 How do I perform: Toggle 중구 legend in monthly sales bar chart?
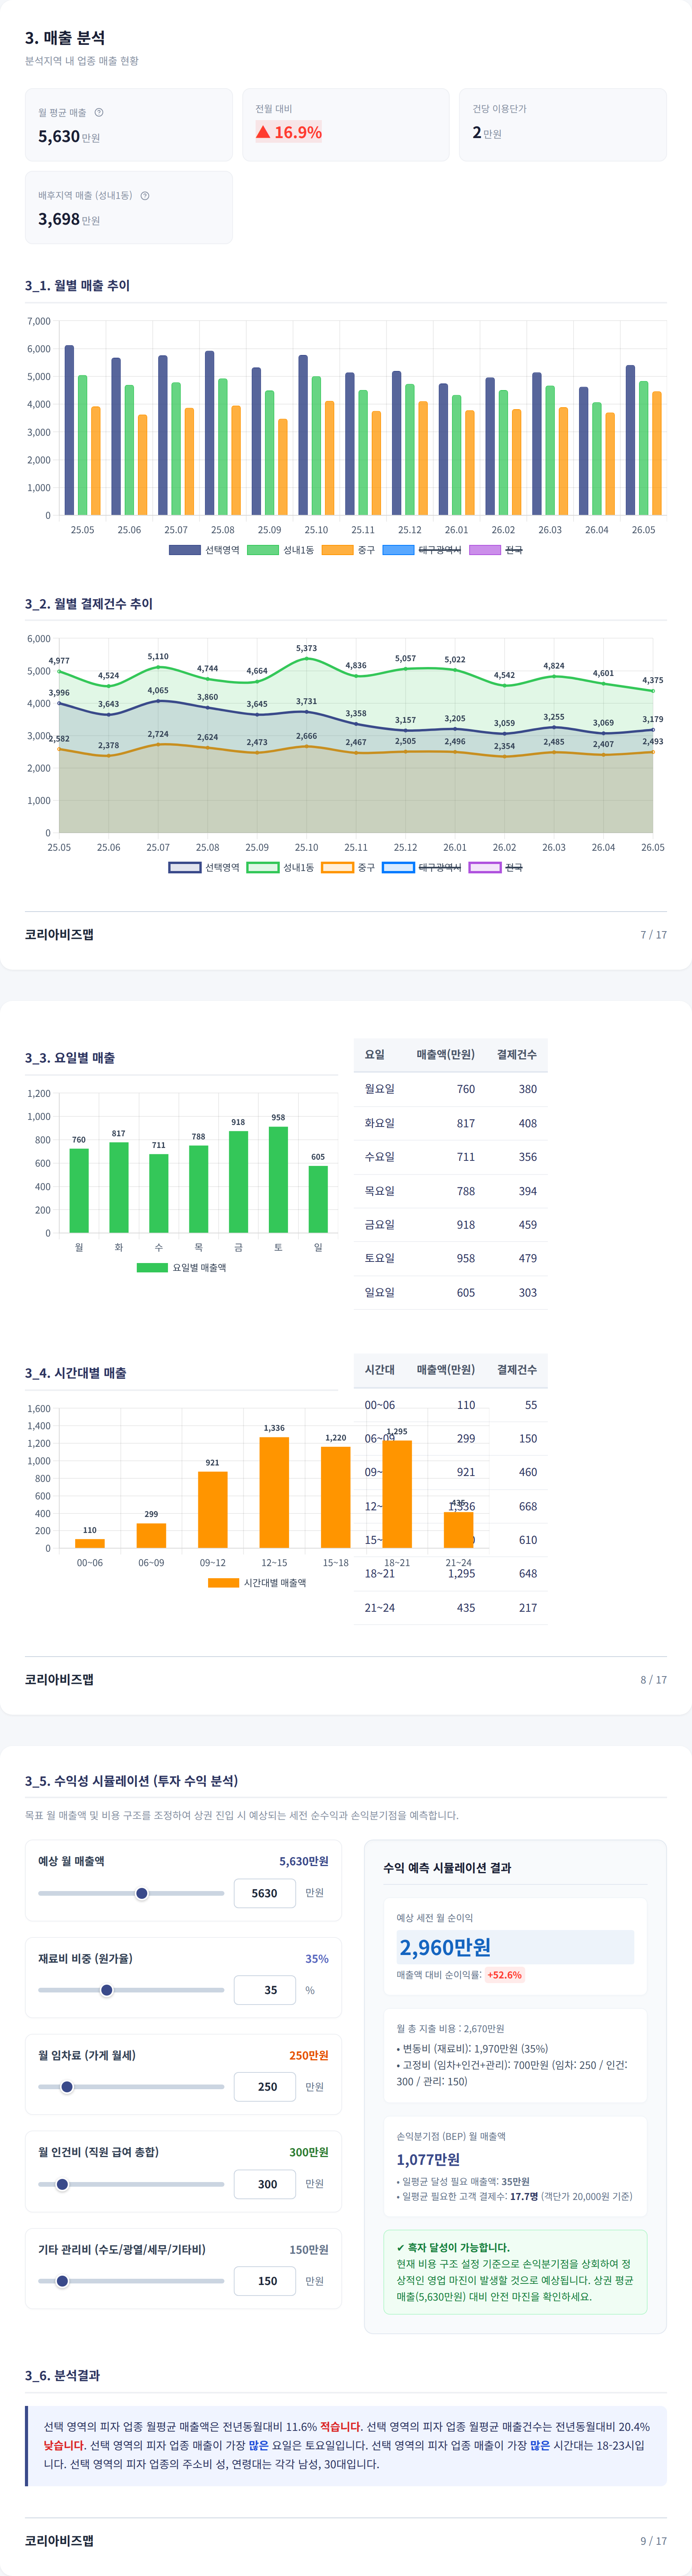click(x=348, y=550)
